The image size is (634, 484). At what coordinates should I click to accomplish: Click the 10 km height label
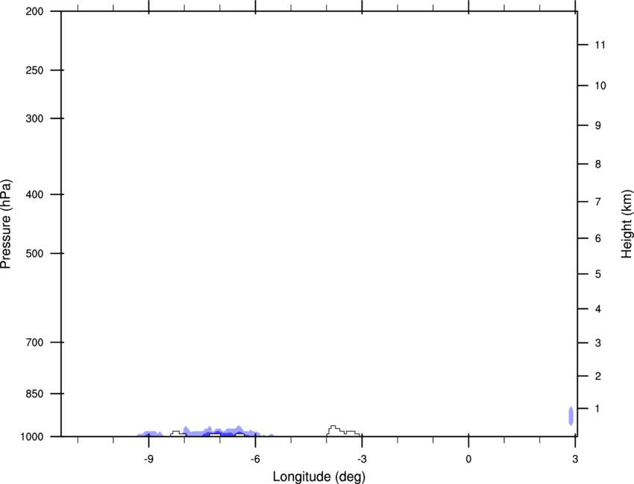[600, 86]
